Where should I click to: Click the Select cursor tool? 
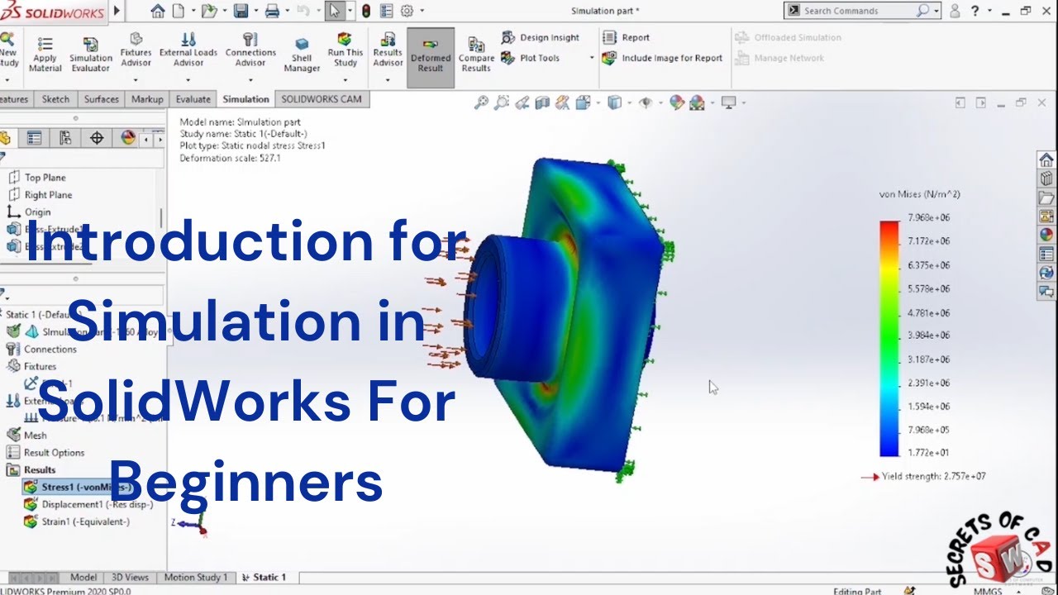pos(334,12)
